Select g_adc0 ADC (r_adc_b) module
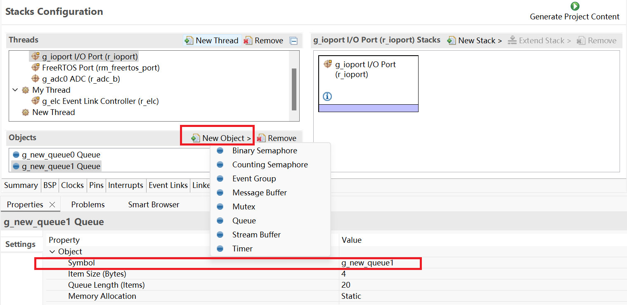The height and width of the screenshot is (305, 627). click(76, 79)
